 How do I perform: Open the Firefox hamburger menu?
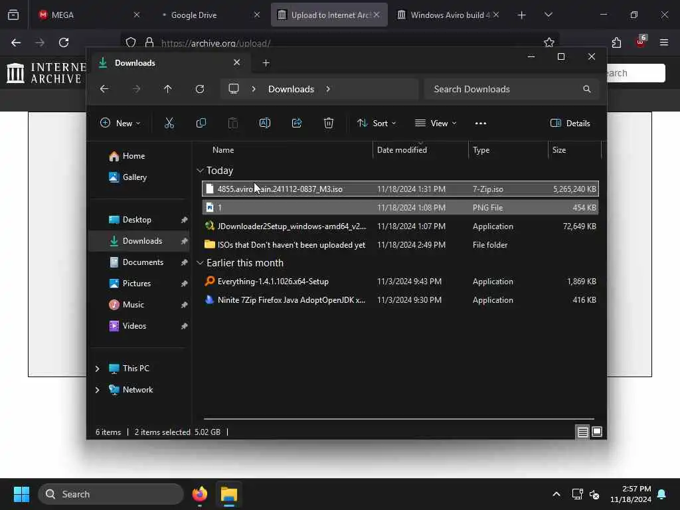pos(664,42)
